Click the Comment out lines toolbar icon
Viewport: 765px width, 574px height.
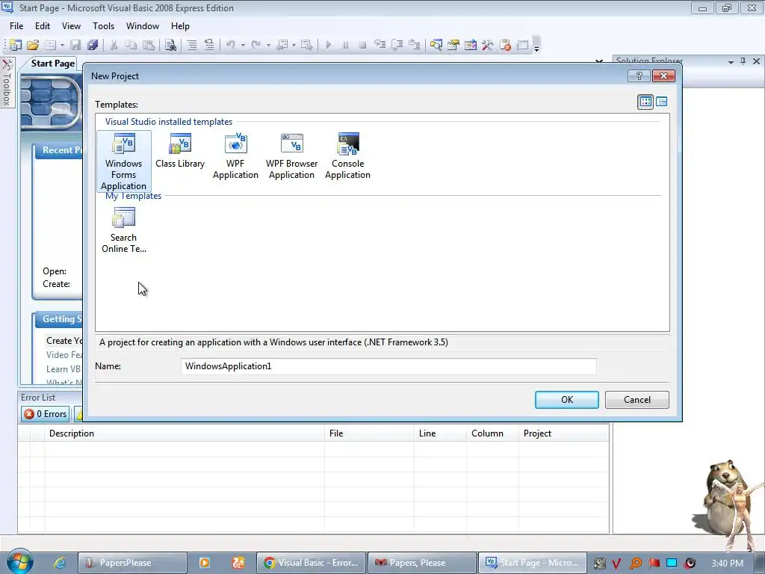[x=192, y=45]
